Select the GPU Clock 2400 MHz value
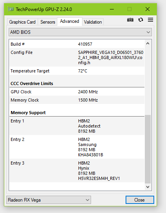The image size is (166, 213). click(88, 92)
